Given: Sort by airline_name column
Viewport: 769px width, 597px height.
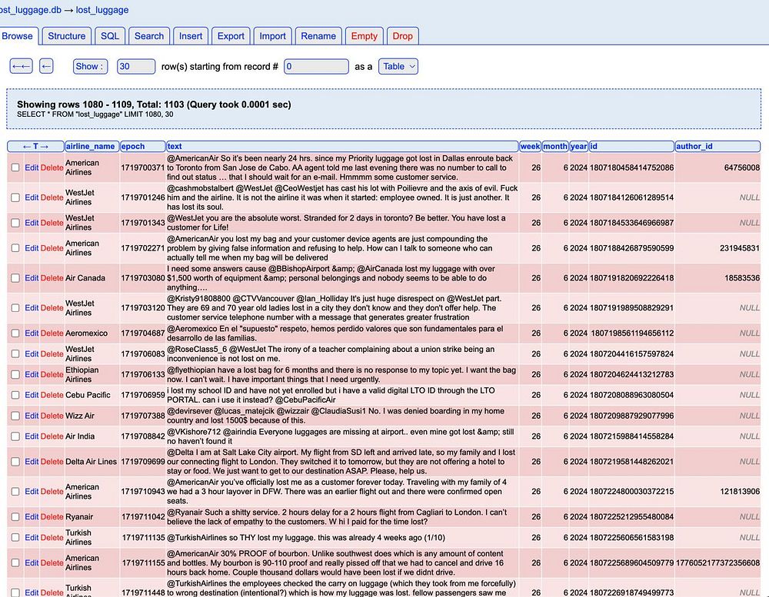Looking at the screenshot, I should tap(92, 146).
